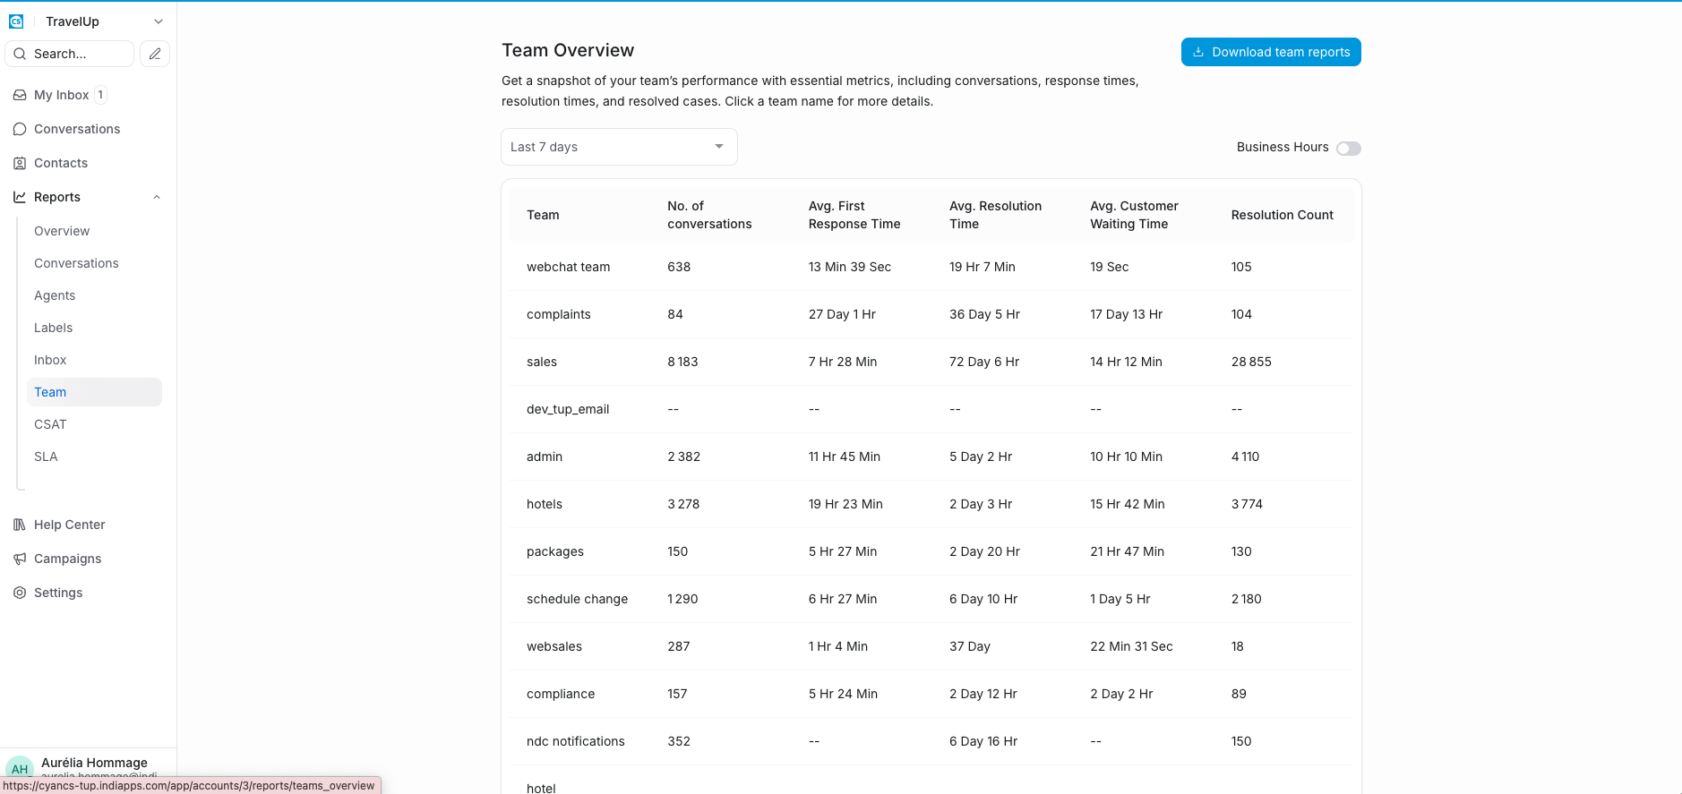1682x794 pixels.
Task: Click the Campaigns megaphone icon
Action: pyautogui.click(x=20, y=559)
